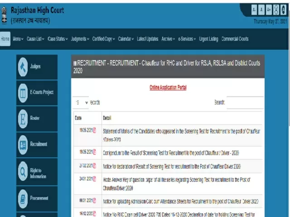
Task: Click the E-Courts Project label
Action: [x=42, y=92]
